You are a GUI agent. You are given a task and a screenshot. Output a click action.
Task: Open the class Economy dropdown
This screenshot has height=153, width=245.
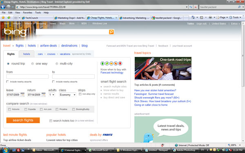pos(67,95)
